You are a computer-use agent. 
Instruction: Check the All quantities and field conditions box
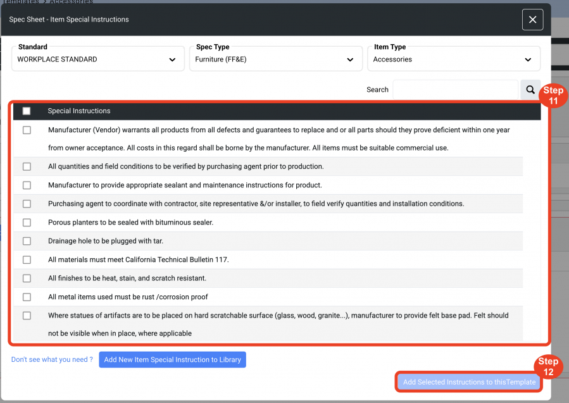(27, 166)
